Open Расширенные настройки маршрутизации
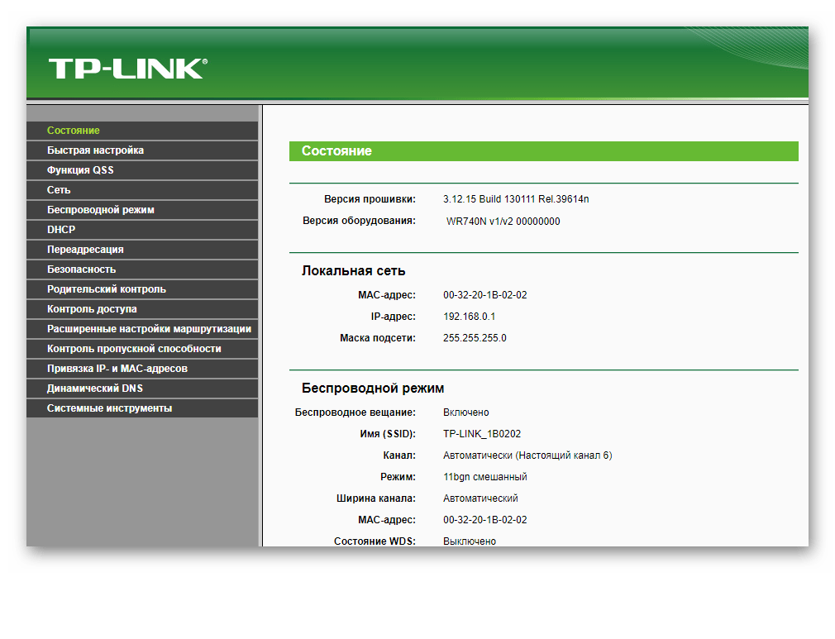Screen dimensions: 835x639 tap(149, 329)
